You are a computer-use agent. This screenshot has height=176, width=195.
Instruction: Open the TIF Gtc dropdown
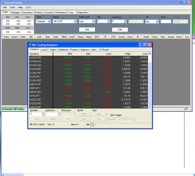pyautogui.click(x=157, y=21)
